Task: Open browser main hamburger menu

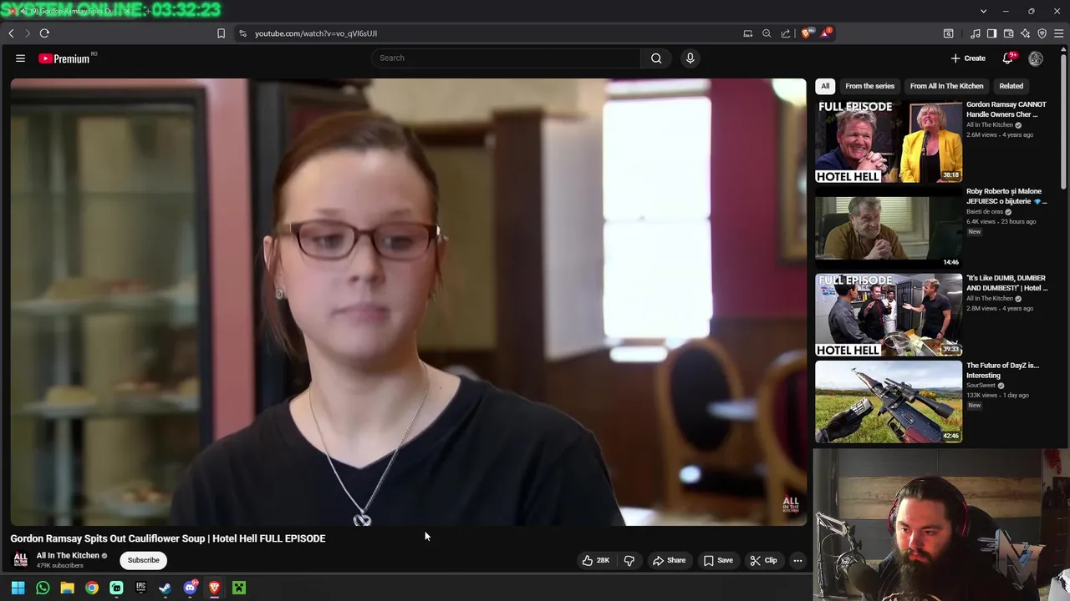Action: click(1059, 33)
